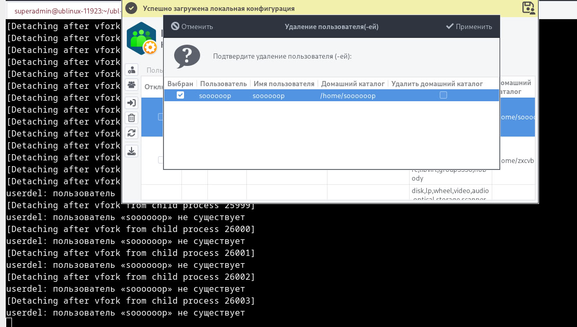577x327 pixels.
Task: Click the Имя пользователя column header
Action: pos(284,84)
